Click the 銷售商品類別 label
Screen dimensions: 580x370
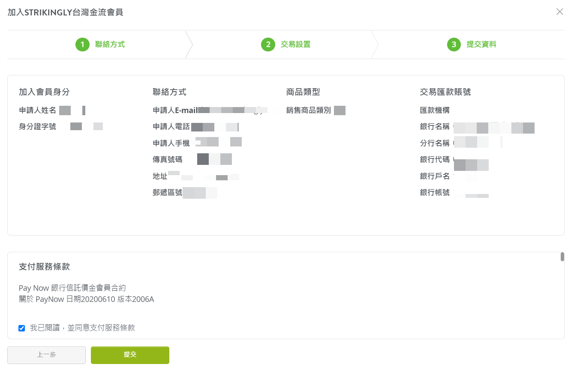click(309, 110)
